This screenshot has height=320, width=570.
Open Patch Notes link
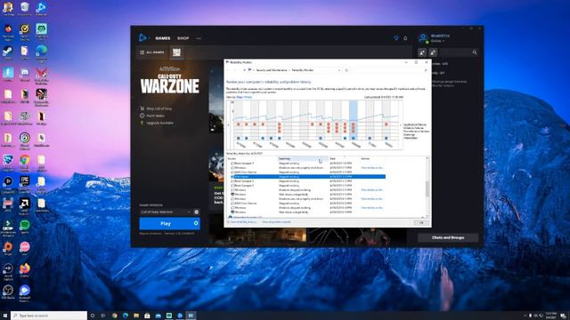coord(152,116)
